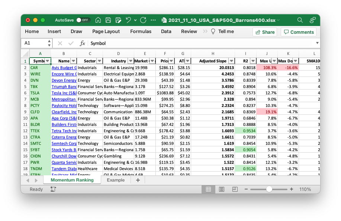The image size is (341, 221).
Task: Click the Save icon
Action: click(108, 20)
